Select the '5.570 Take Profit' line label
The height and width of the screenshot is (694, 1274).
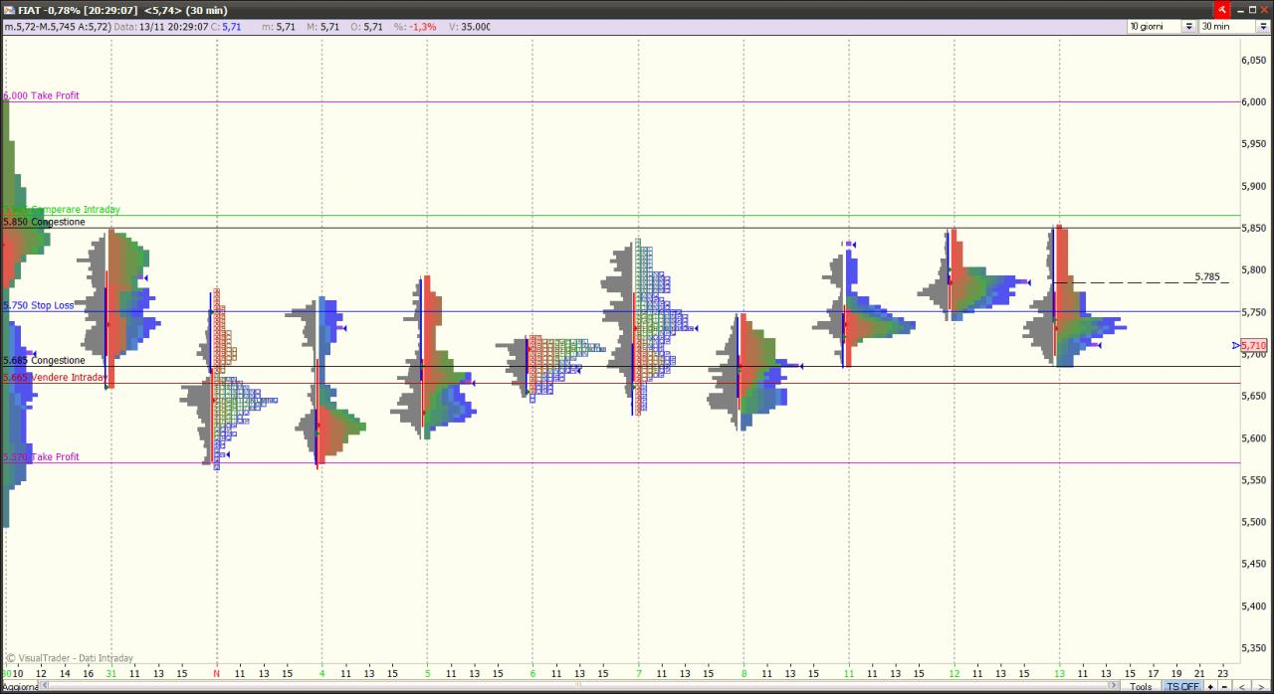pos(41,456)
